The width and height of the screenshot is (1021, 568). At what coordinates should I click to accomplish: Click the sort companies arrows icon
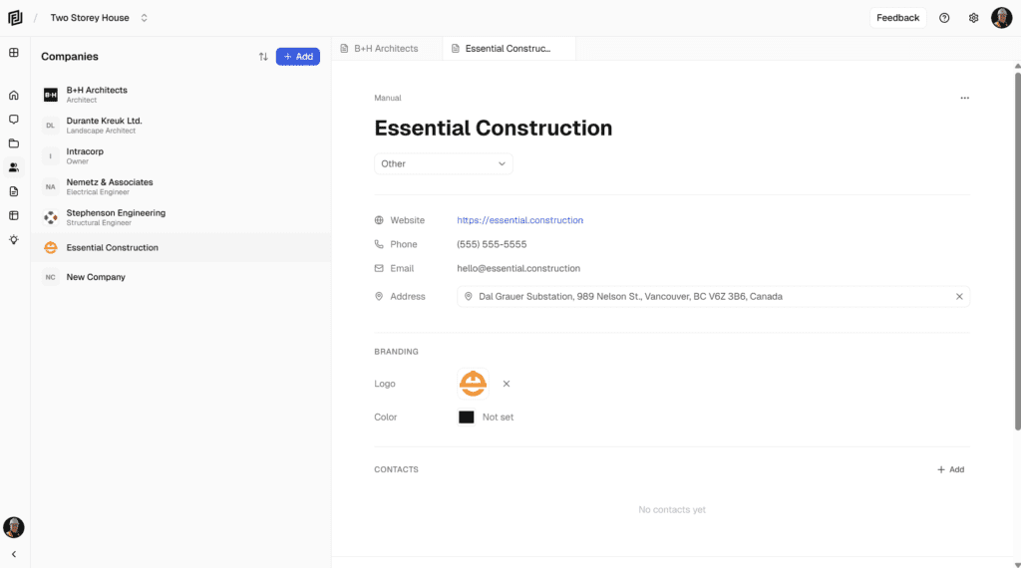[x=263, y=57]
